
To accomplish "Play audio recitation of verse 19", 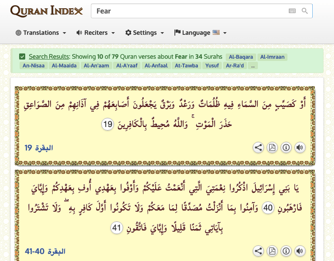I will tap(300, 147).
